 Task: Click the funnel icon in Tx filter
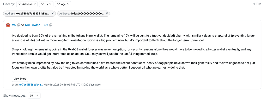coord(43,4)
